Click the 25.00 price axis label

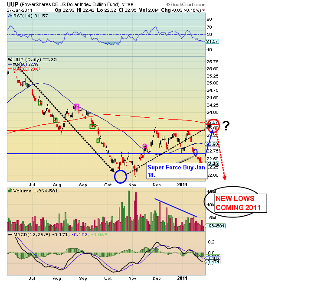click(213, 83)
